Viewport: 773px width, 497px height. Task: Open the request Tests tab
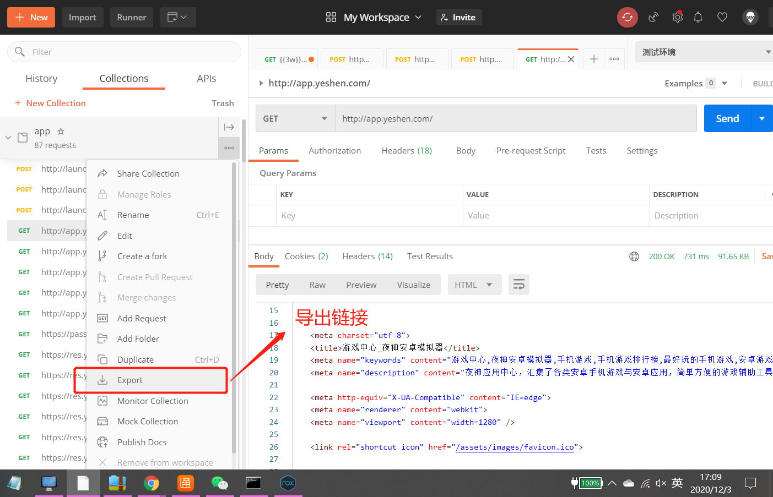tap(596, 151)
